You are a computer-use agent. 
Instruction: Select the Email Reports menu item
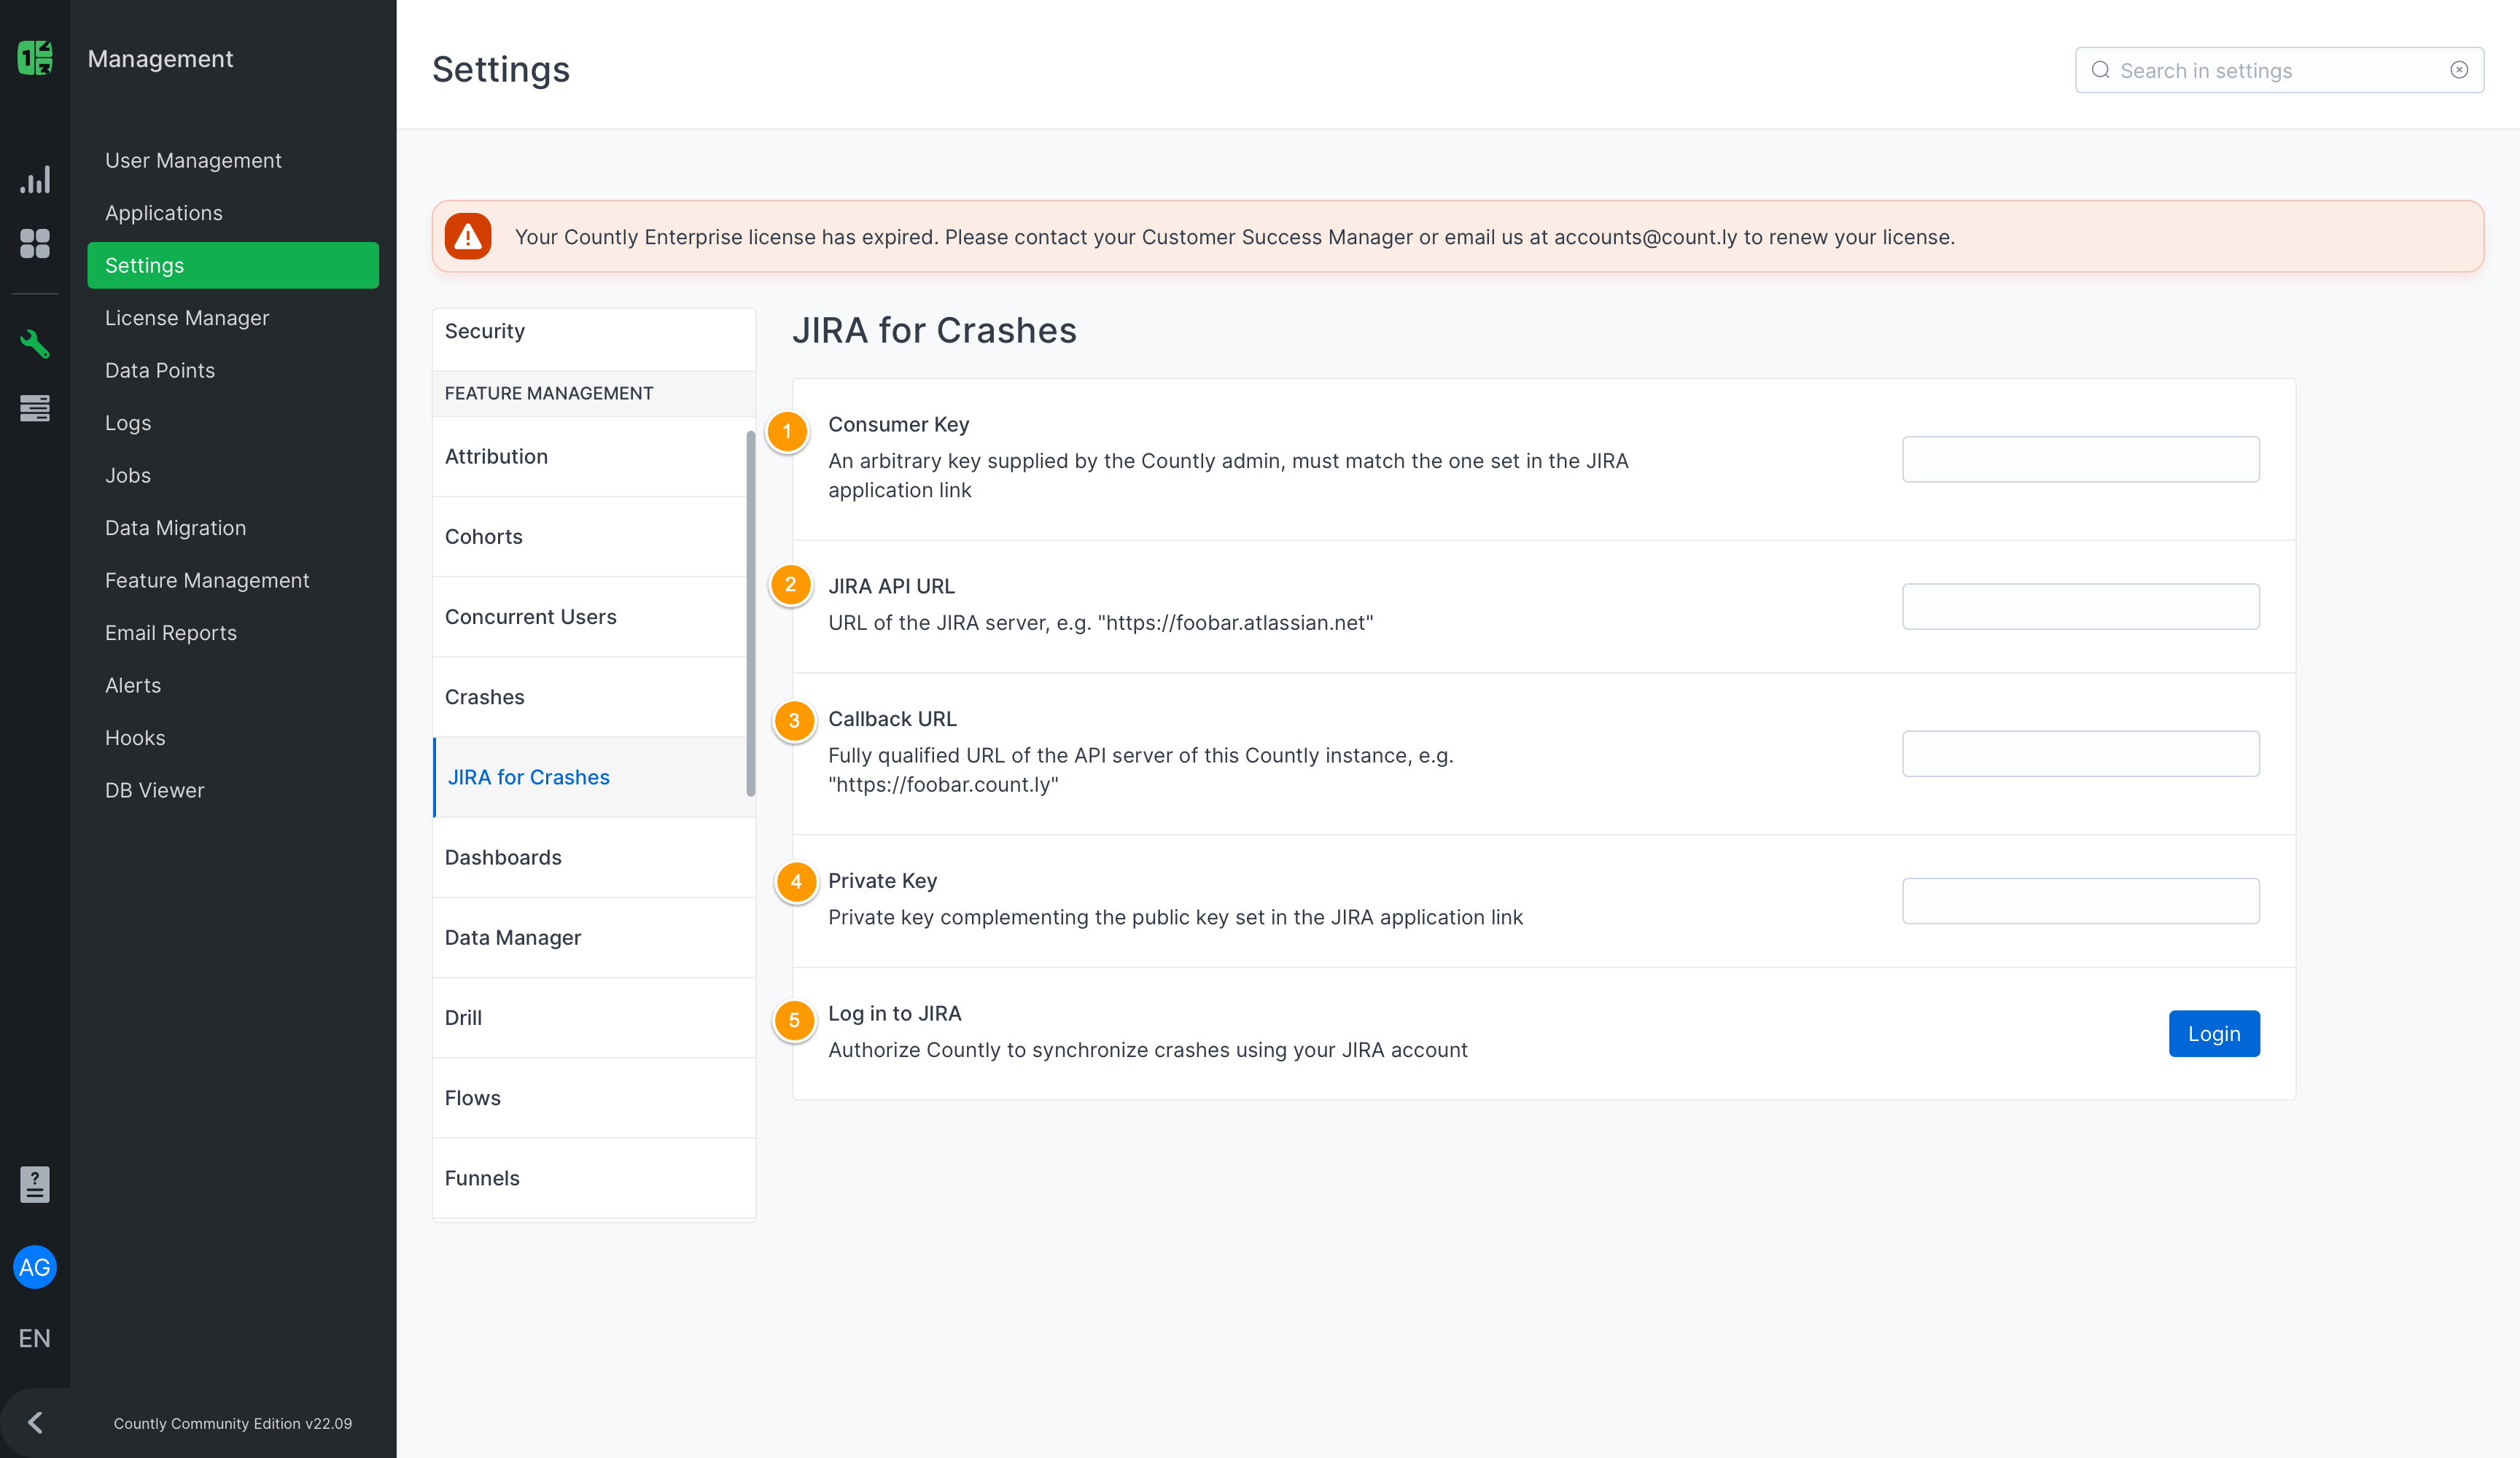[x=171, y=632]
